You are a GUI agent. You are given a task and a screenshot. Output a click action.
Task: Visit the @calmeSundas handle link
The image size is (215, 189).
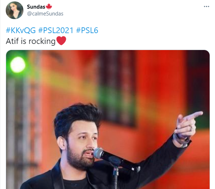(x=45, y=14)
